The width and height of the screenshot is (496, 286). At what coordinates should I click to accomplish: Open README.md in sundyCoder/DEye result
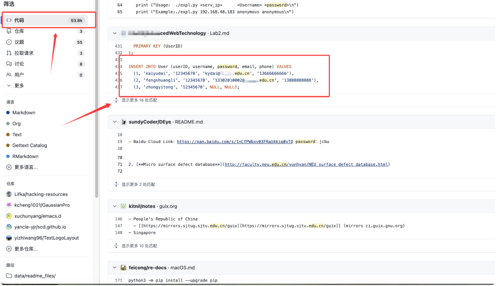pos(189,122)
